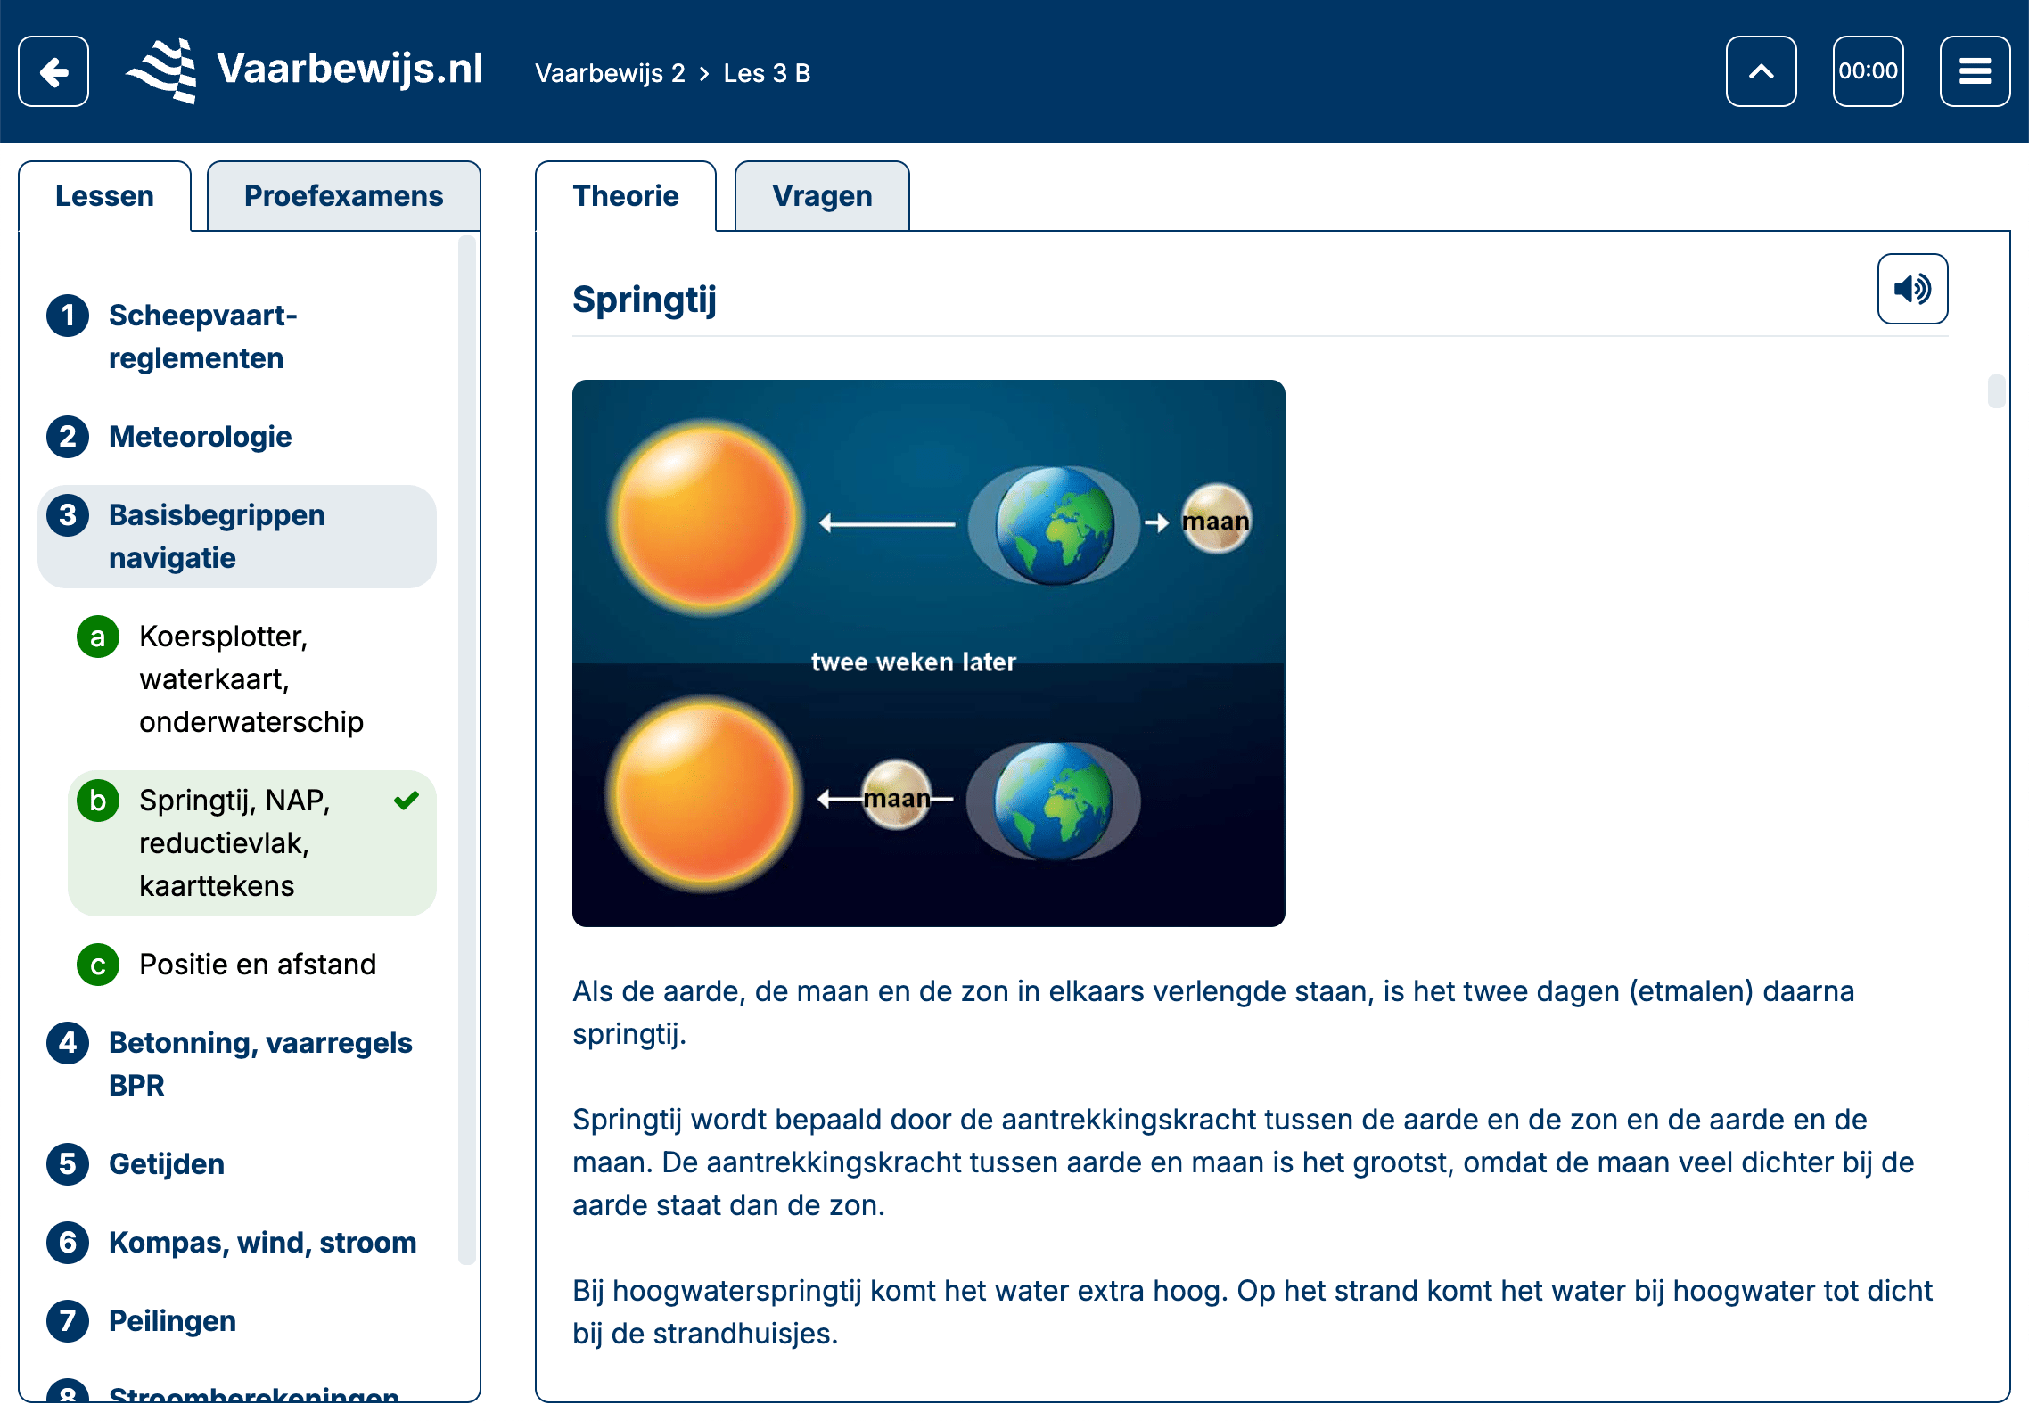Click the 00:00 timer button
Screen dimensions: 2029x1421
[1868, 71]
